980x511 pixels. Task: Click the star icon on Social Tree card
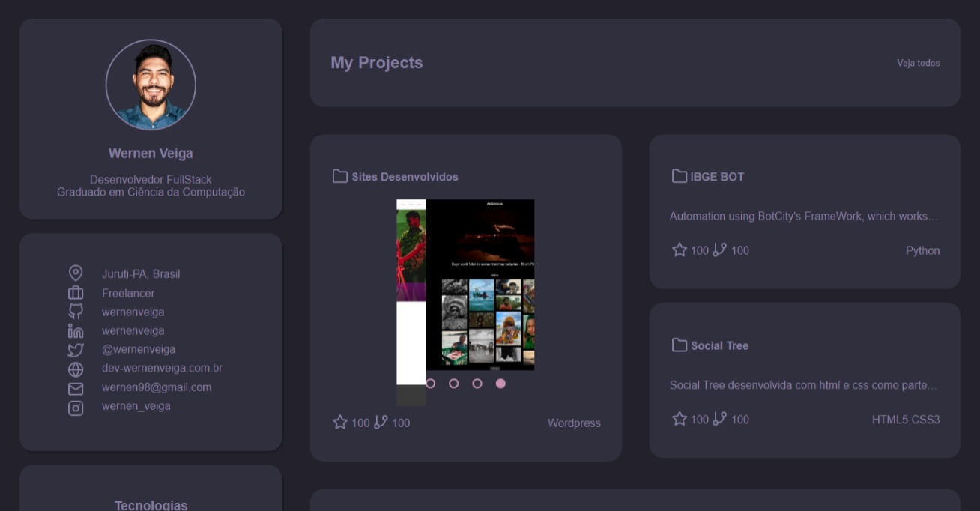[680, 418]
